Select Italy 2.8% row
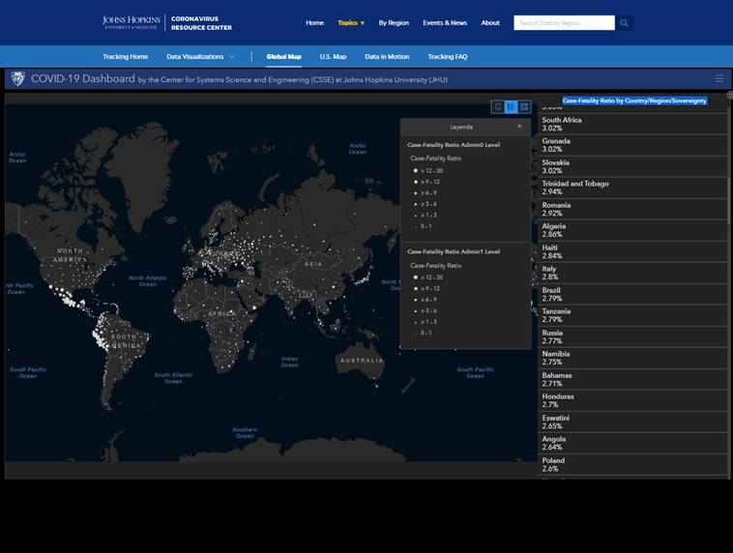The width and height of the screenshot is (733, 553). click(x=632, y=273)
